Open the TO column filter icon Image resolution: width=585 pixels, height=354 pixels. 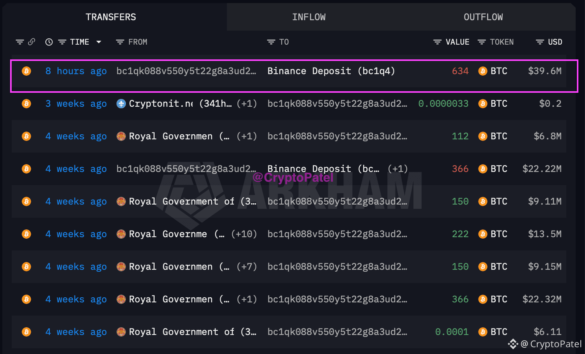click(x=271, y=42)
